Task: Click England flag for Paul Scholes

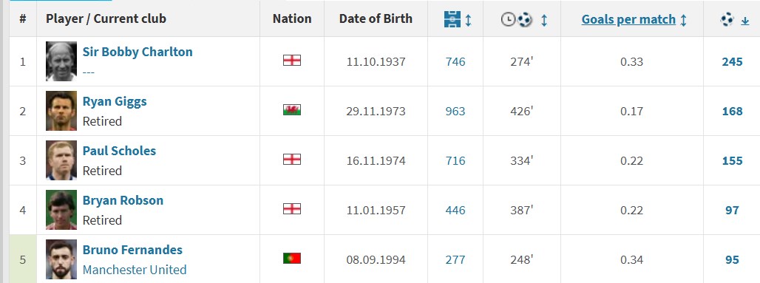Action: pos(292,159)
